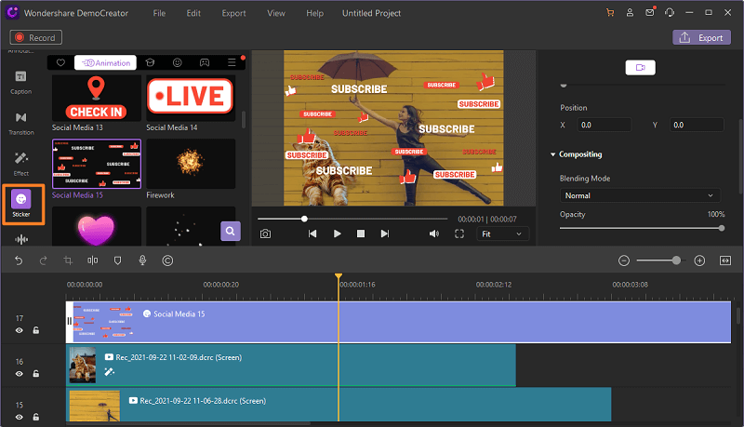Screen dimensions: 744x427
Task: Open the support headset icon
Action: click(x=670, y=13)
